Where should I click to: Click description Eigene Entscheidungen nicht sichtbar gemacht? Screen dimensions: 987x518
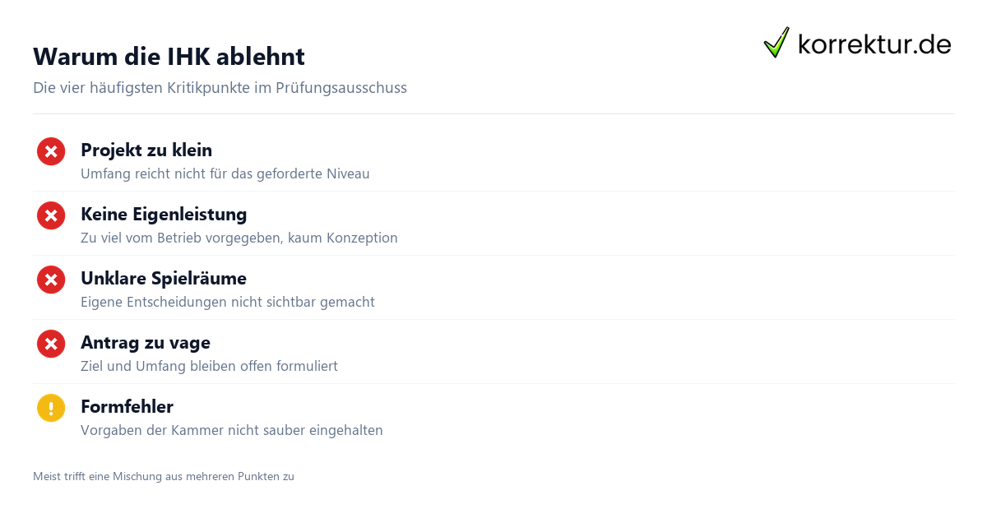click(228, 302)
